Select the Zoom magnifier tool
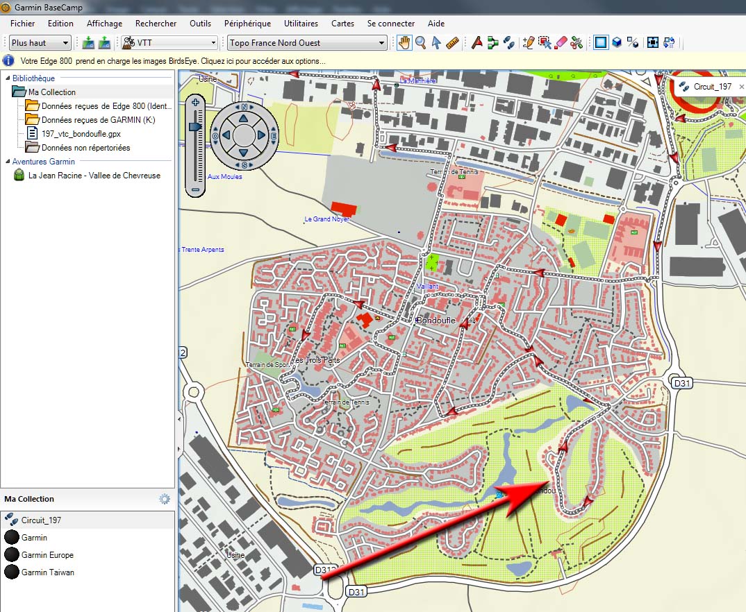The height and width of the screenshot is (612, 746). point(420,43)
